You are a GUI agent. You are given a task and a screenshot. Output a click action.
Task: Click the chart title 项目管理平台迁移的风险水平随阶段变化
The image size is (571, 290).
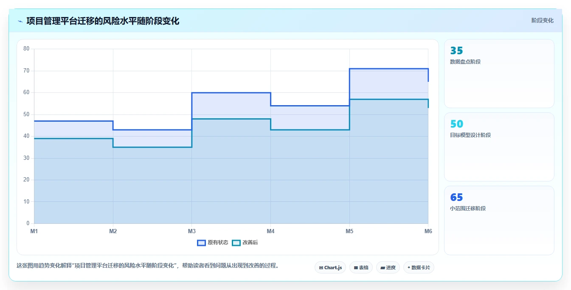tap(103, 21)
